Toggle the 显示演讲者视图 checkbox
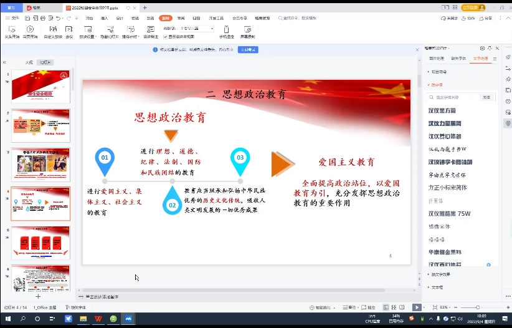 (166, 37)
